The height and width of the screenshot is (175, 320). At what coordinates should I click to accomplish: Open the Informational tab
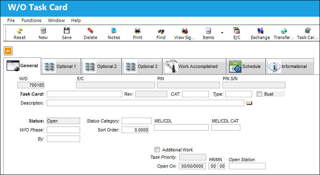[x=290, y=67]
